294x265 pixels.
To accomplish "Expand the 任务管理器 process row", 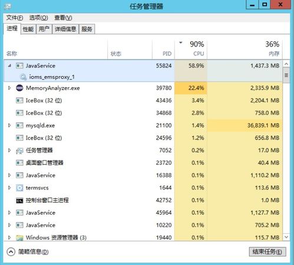I will point(9,150).
